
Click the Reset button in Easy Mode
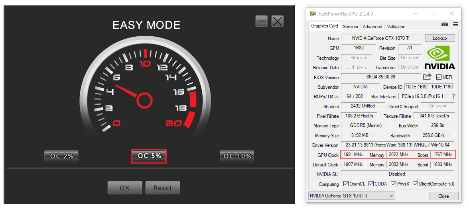tap(163, 188)
